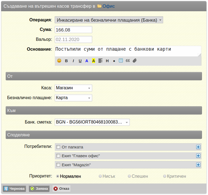
Task: Click the Чернова save button
Action: 14,189
